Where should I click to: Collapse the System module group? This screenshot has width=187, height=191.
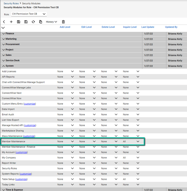click(4, 66)
